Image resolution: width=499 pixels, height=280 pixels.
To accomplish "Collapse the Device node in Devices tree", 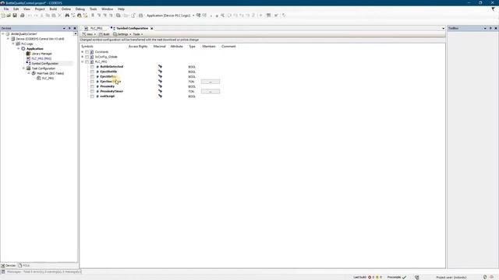I will pyautogui.click(x=9, y=39).
